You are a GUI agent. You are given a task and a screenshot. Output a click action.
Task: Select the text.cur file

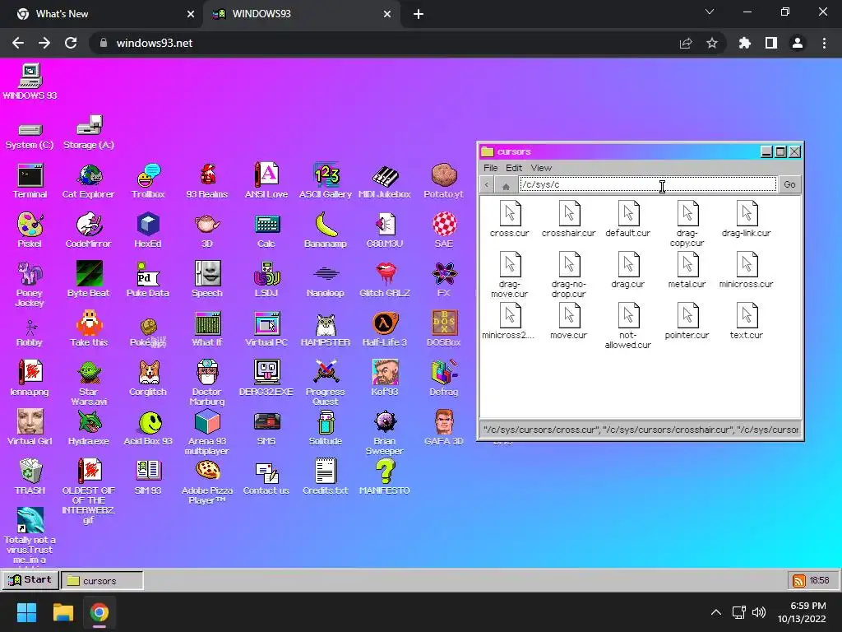746,321
